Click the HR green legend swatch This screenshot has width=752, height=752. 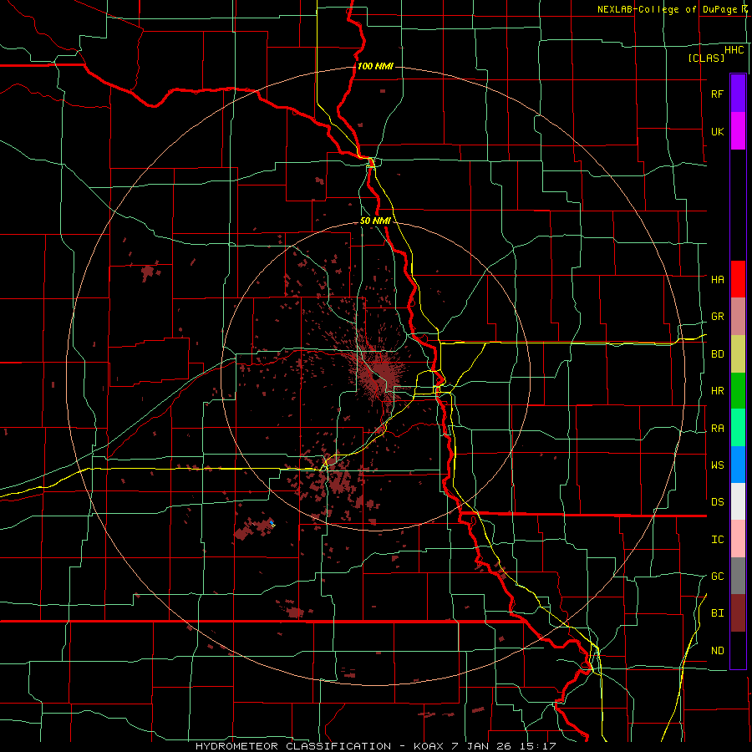(x=738, y=391)
